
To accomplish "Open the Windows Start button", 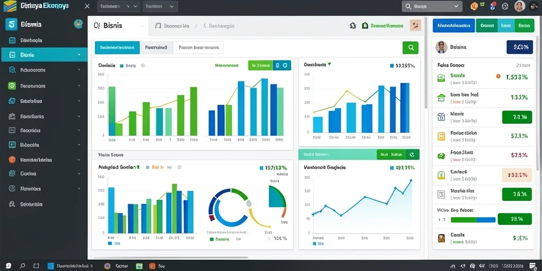I will (x=8, y=266).
